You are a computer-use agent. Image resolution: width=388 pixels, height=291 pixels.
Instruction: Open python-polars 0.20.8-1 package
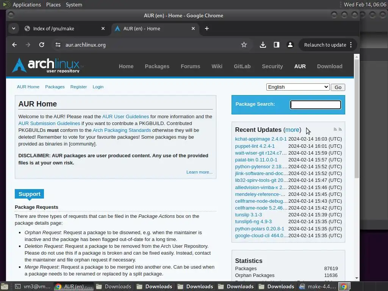260,229
